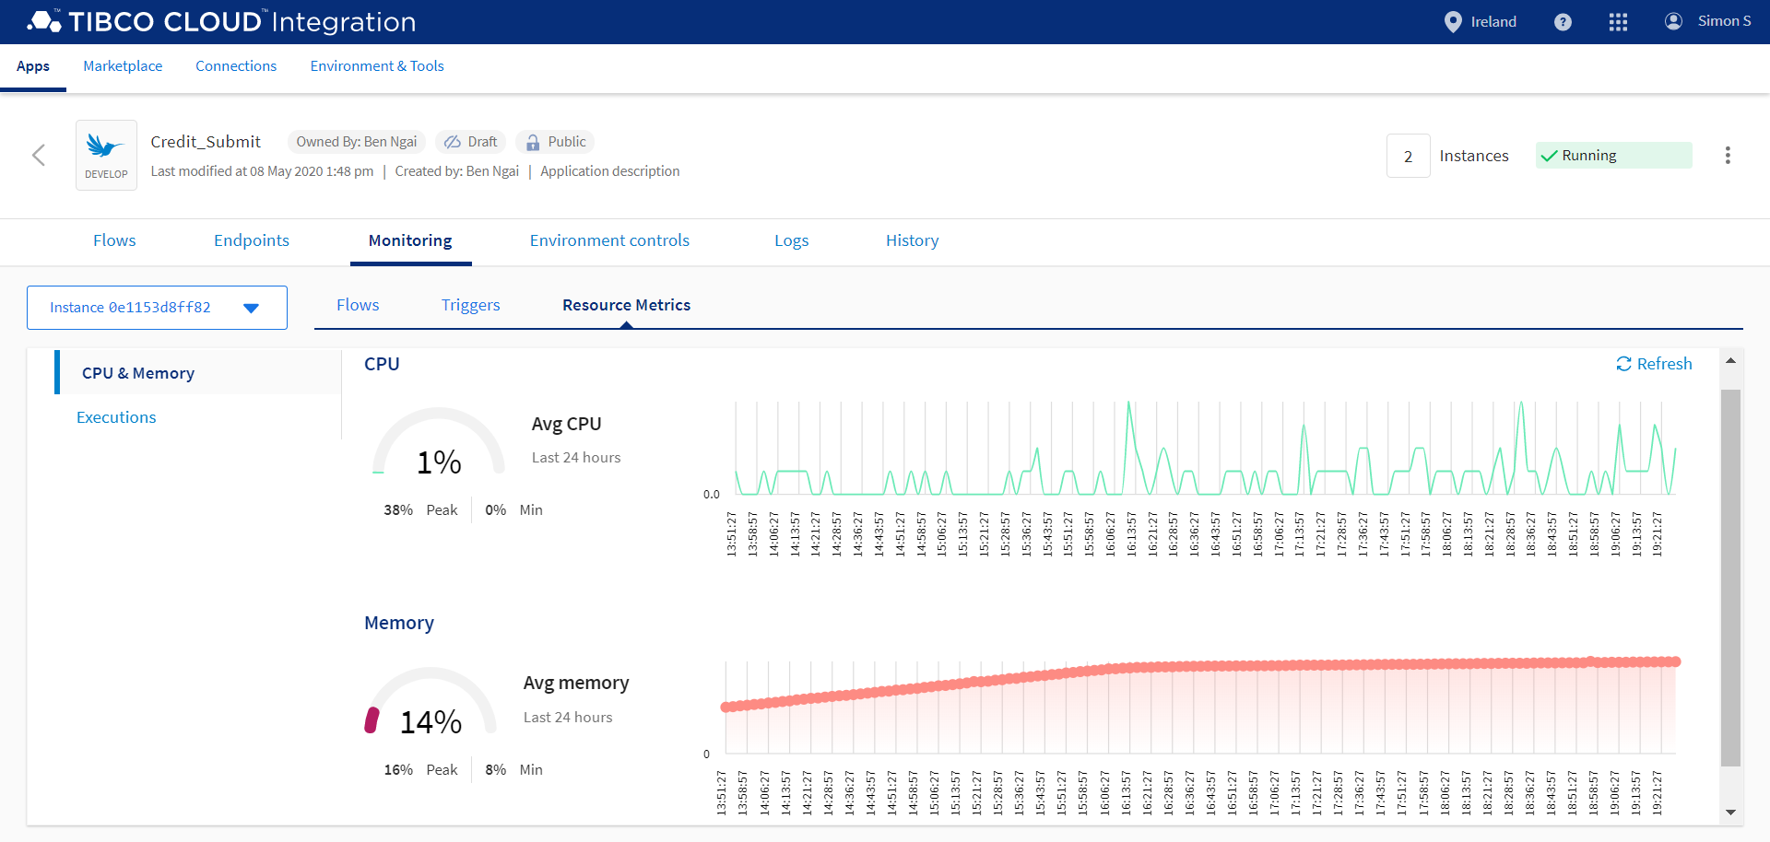Screen dimensions: 1770x842
Task: Open the Marketplace navigation link
Action: pos(123,66)
